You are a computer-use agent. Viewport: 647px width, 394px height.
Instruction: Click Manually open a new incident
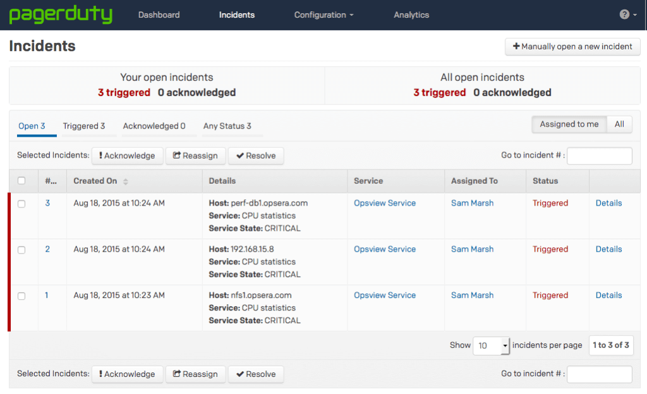572,47
